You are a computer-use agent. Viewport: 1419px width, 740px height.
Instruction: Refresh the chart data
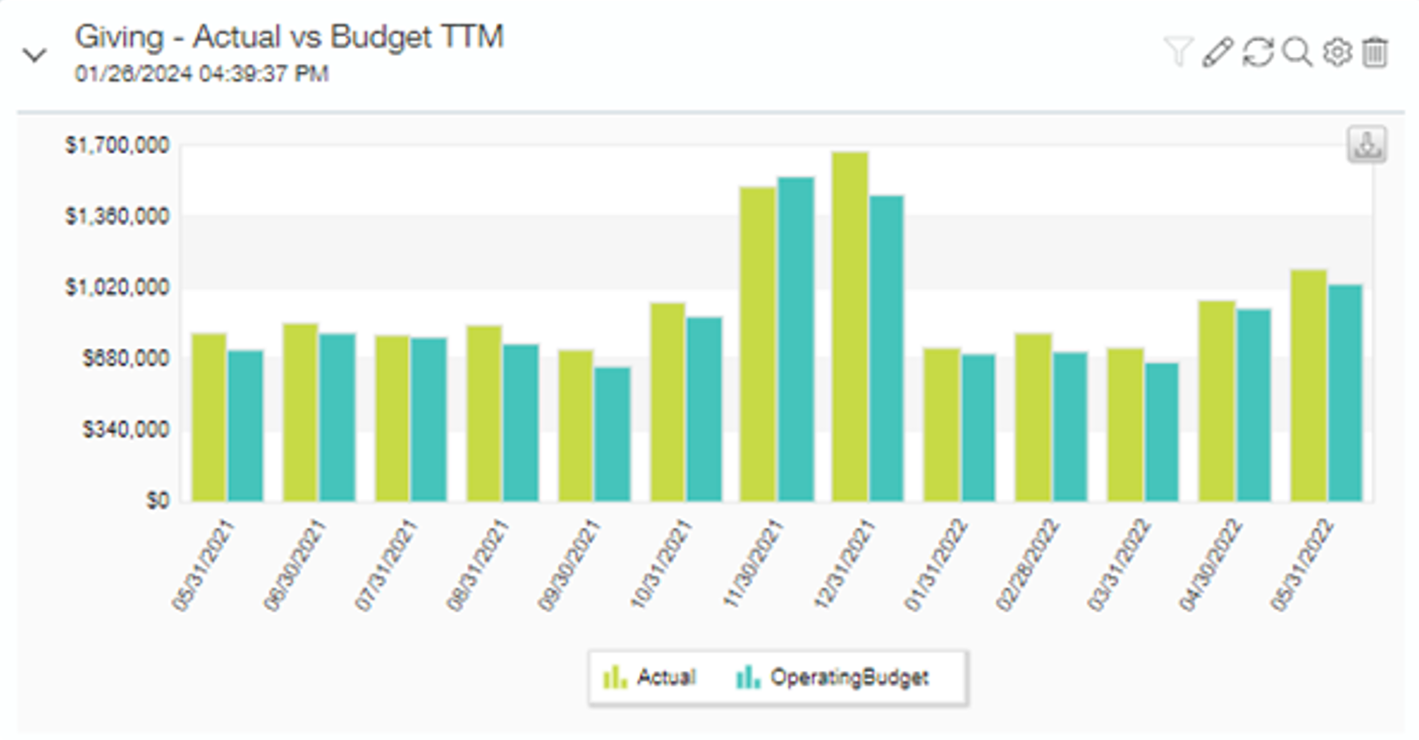point(1257,52)
